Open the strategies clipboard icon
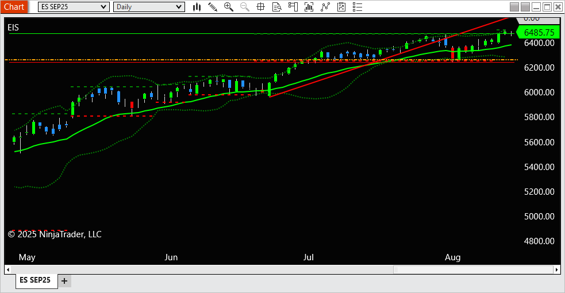 tap(341, 7)
